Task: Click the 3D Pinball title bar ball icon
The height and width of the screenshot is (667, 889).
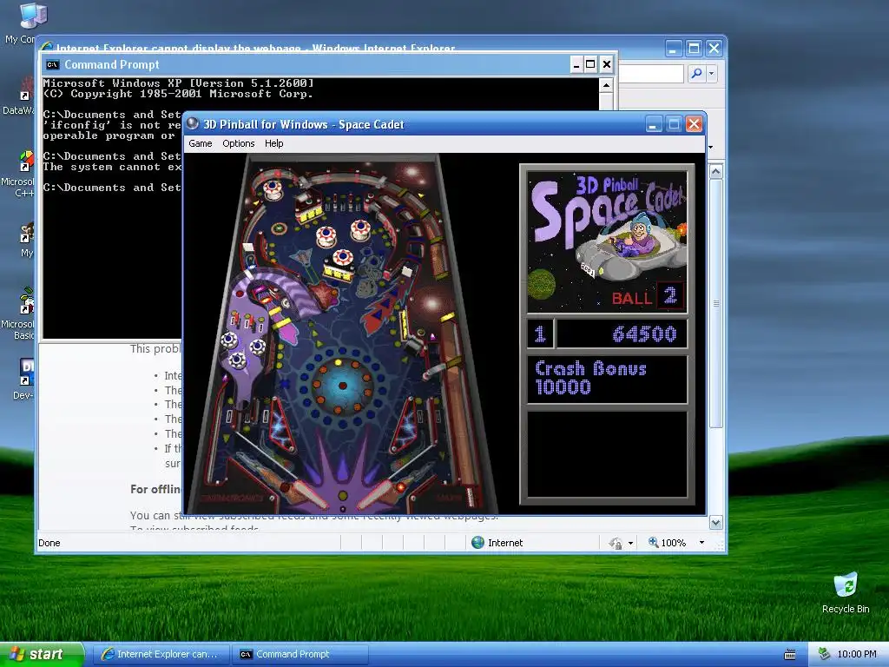Action: pos(193,123)
